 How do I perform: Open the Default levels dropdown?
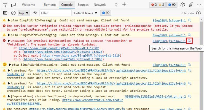[x=85, y=13]
